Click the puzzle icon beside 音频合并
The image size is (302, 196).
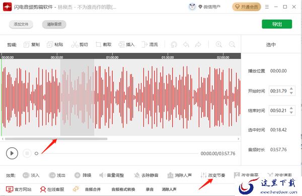75,189
